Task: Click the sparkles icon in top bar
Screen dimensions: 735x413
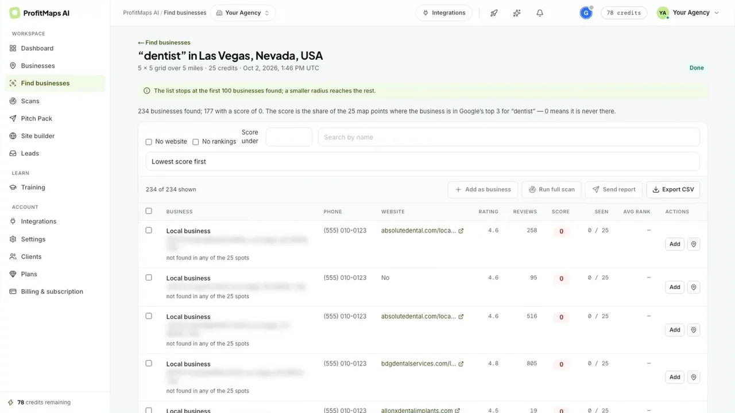Action: [x=517, y=13]
